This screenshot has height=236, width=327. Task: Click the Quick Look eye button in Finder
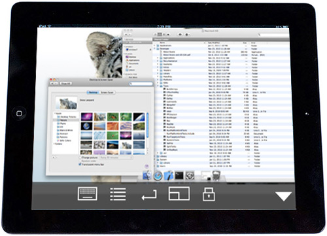180,35
